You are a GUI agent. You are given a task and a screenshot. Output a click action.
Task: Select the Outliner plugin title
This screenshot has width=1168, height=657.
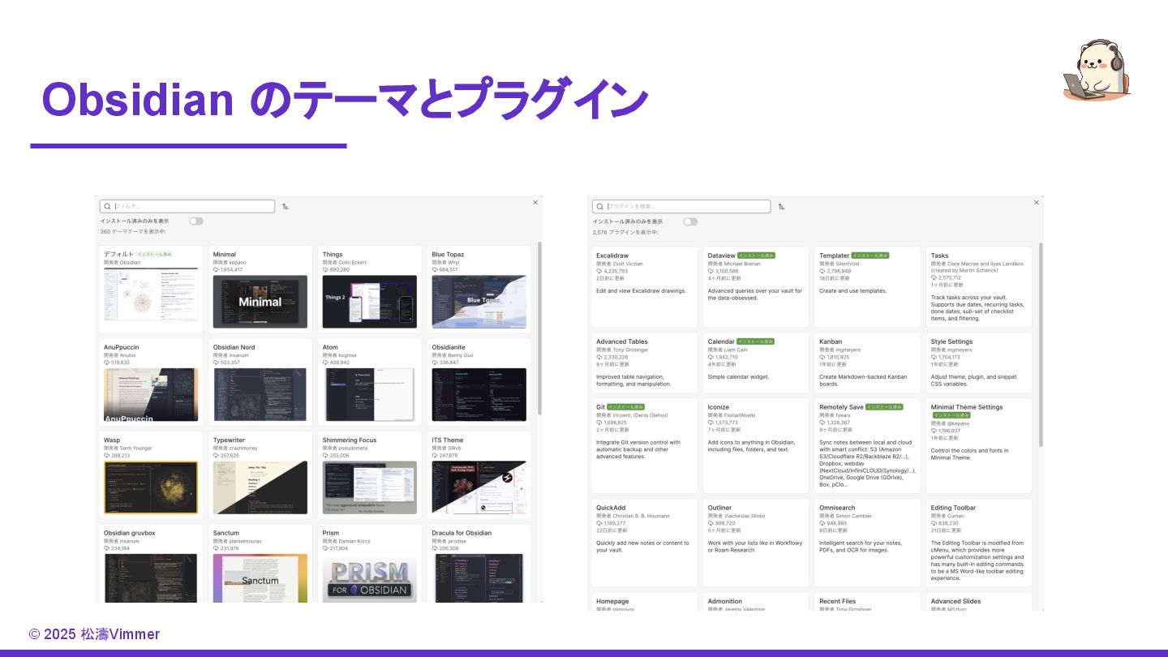point(719,508)
